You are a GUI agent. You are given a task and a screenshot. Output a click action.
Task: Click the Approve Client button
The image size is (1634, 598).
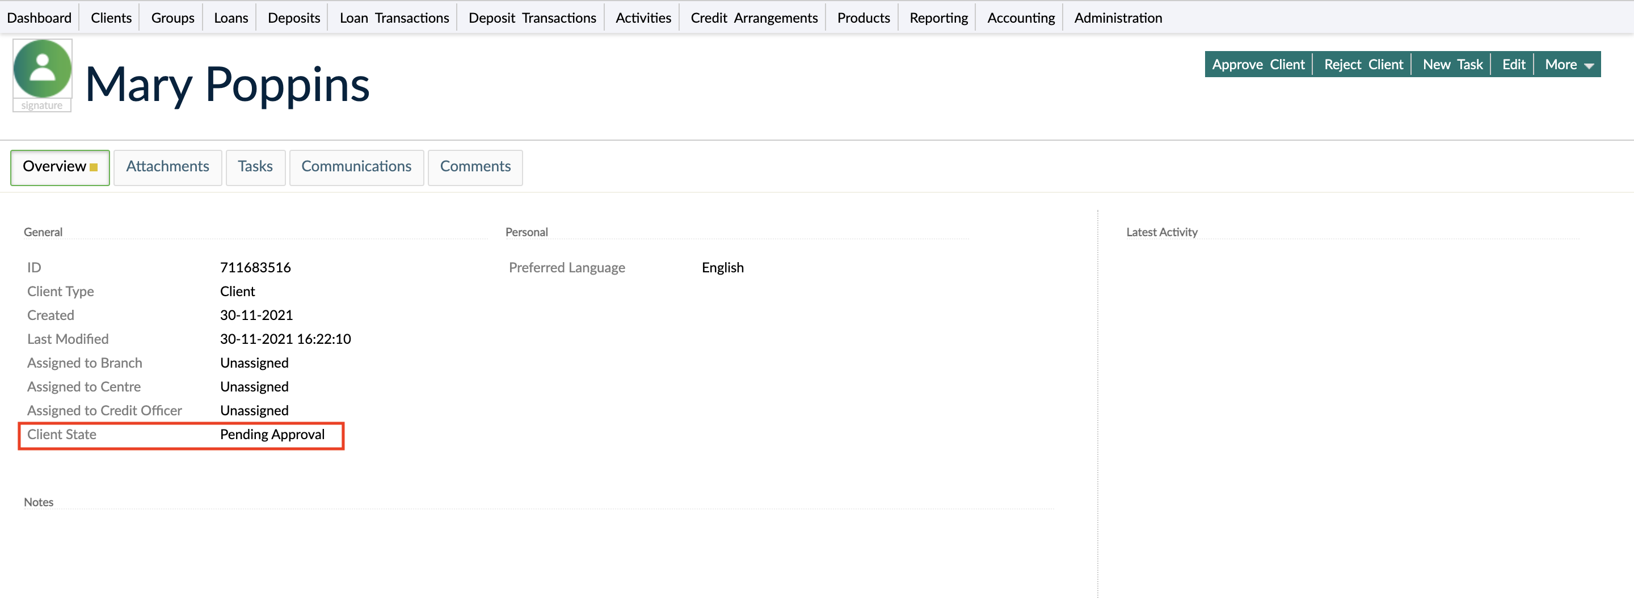[x=1258, y=64]
